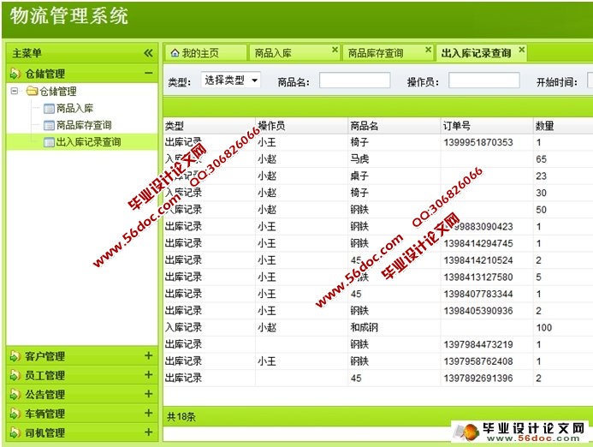
Task: Open 商品库存查询 in the tree
Action: pyautogui.click(x=84, y=125)
